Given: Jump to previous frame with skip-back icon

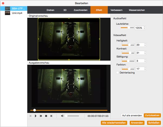Looking at the screenshot, I should pyautogui.click(x=30, y=116).
